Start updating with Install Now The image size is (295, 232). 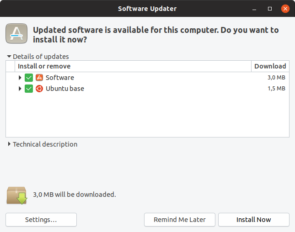coord(254,220)
